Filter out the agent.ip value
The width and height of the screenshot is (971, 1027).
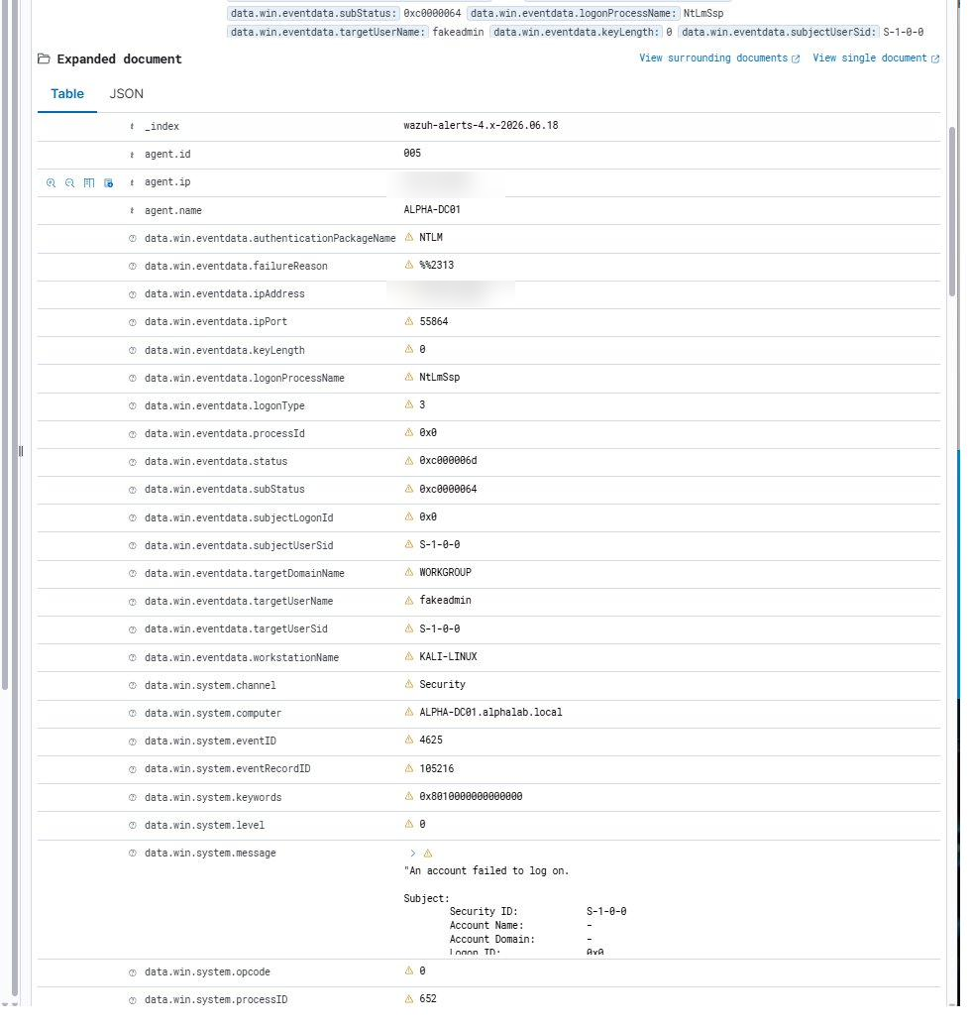pos(69,182)
